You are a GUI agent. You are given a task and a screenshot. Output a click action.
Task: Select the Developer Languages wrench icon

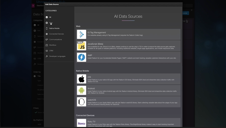pyautogui.click(x=47, y=56)
